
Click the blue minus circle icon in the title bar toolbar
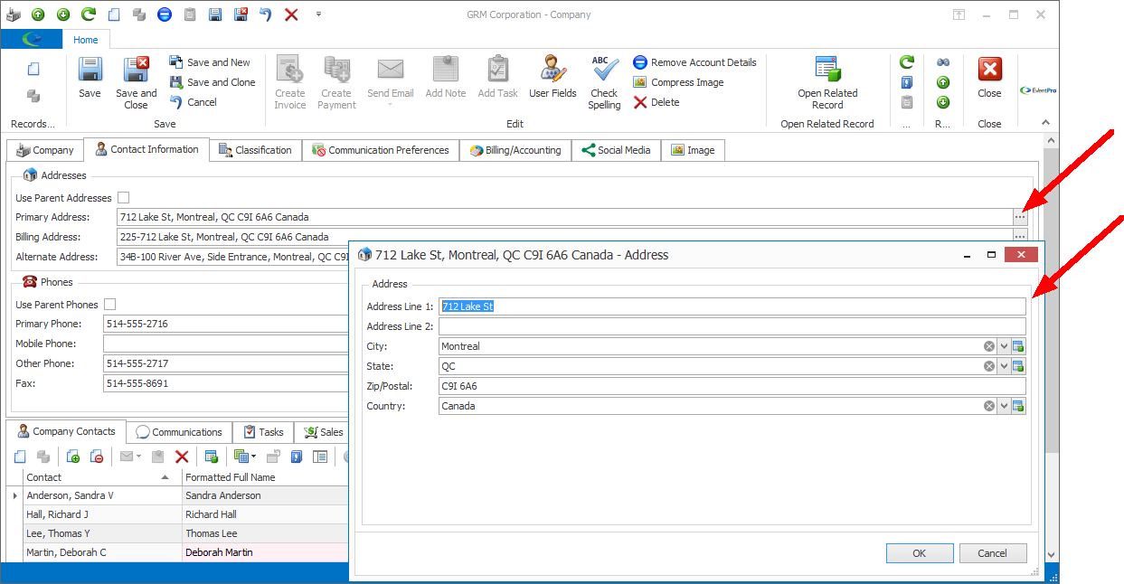pyautogui.click(x=164, y=14)
